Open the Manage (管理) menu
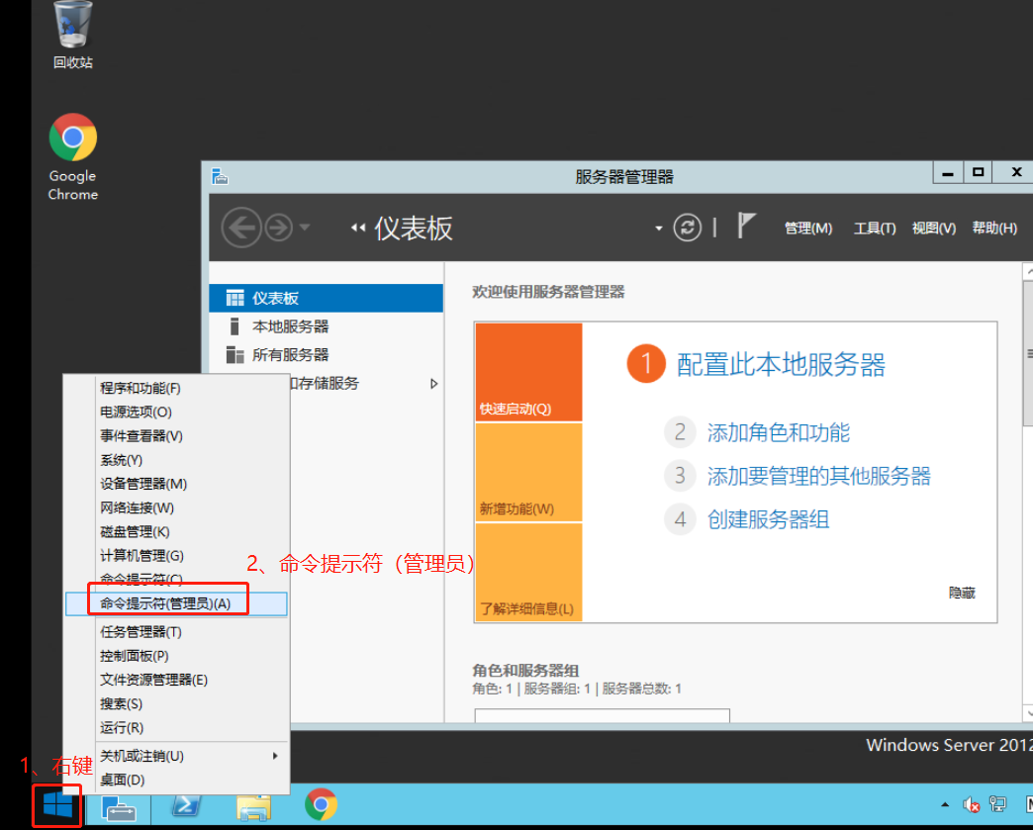Screen dimensions: 1033x830 pos(808,229)
